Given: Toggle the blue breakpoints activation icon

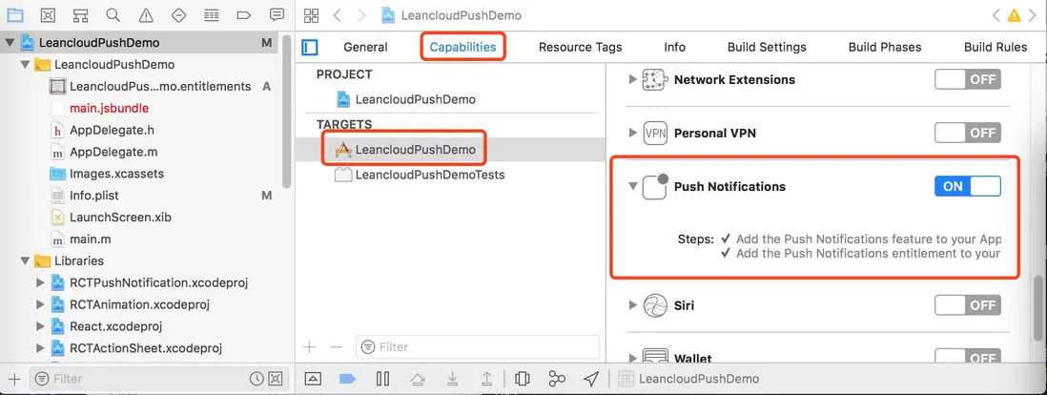Looking at the screenshot, I should pyautogui.click(x=347, y=379).
